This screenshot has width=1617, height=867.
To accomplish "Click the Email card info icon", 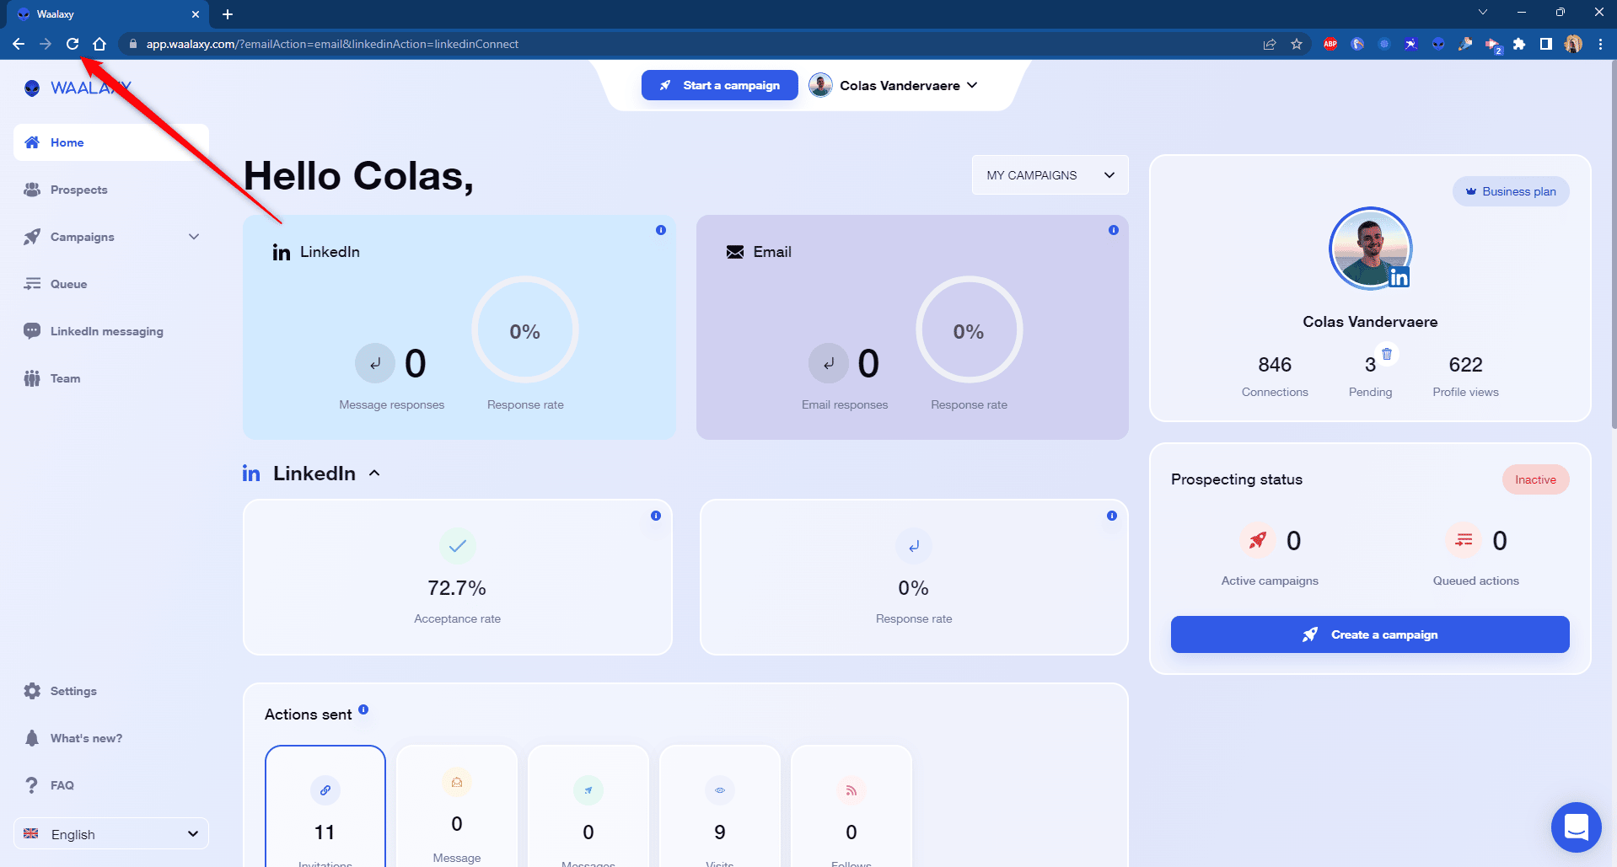I will [x=1114, y=230].
